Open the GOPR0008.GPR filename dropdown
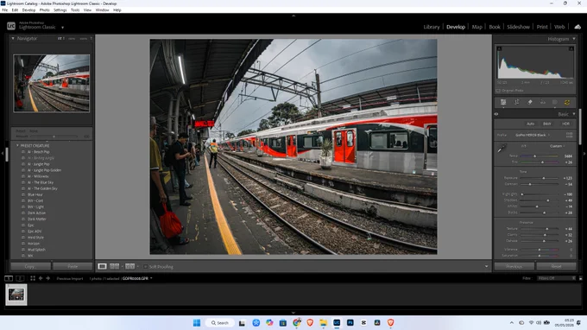 [x=137, y=278]
